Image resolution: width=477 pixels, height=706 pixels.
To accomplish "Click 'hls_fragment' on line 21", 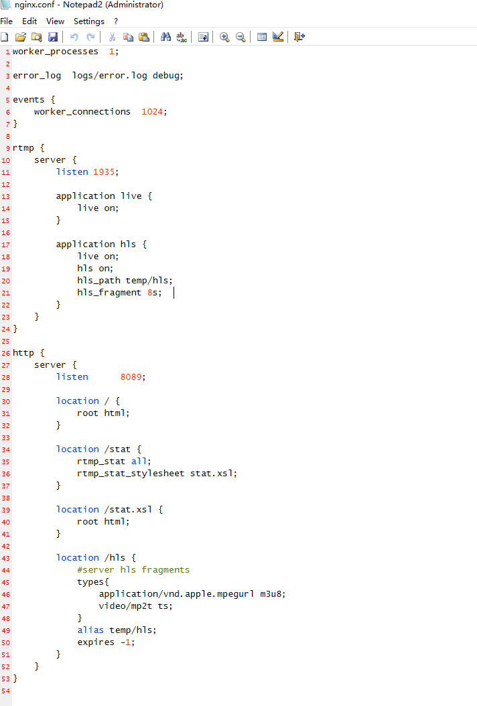I will (x=109, y=293).
